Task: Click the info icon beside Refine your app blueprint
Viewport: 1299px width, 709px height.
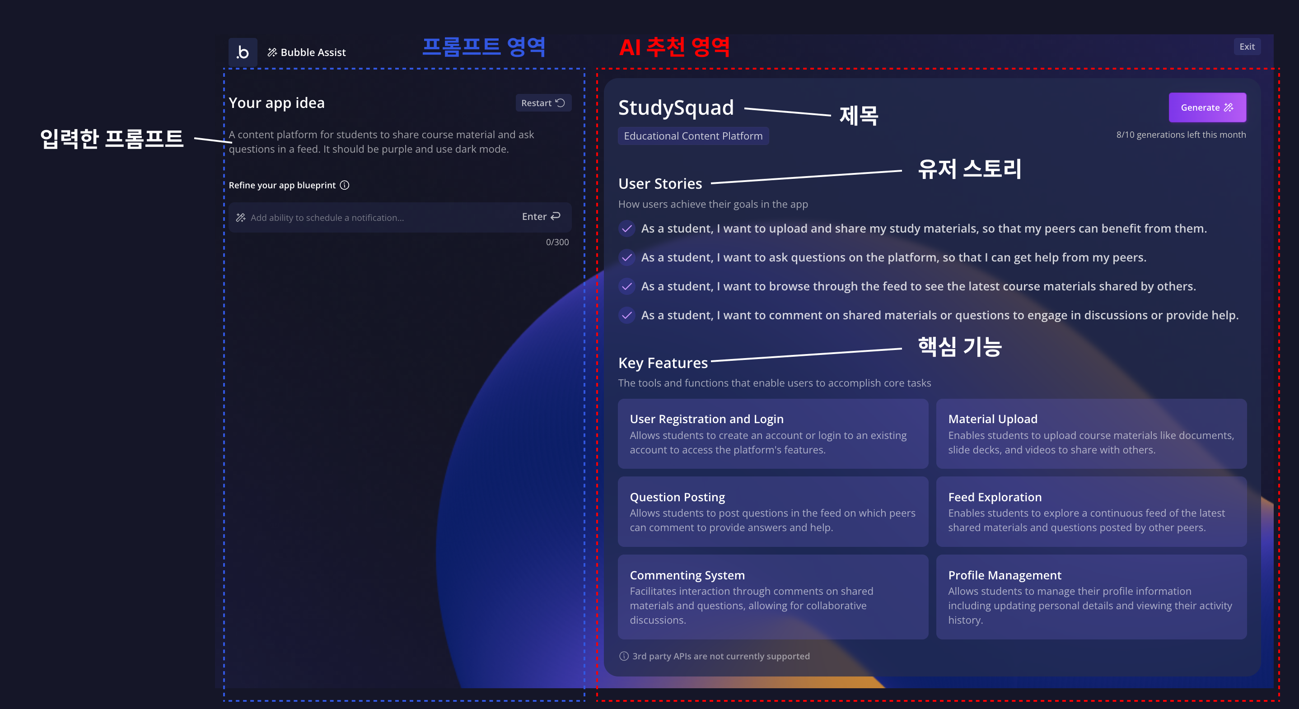Action: (345, 185)
